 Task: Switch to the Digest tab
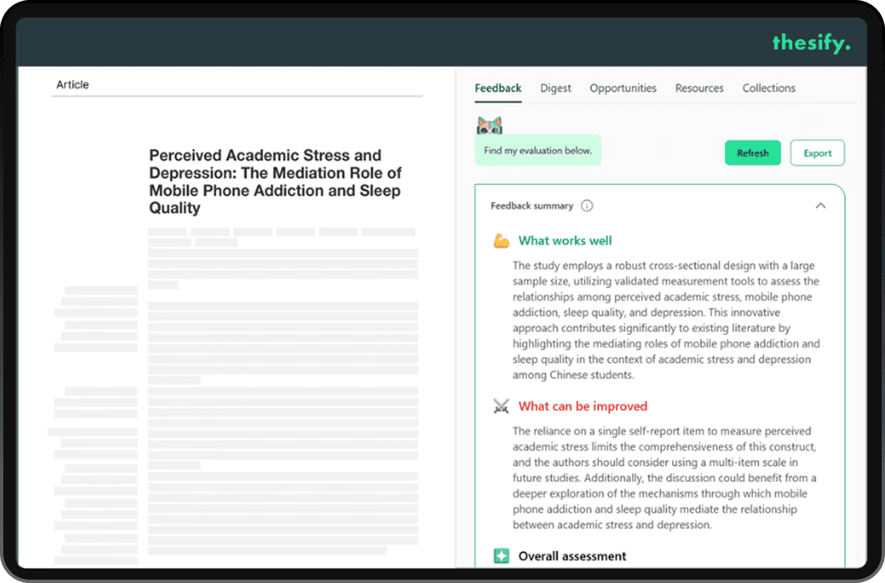point(555,89)
